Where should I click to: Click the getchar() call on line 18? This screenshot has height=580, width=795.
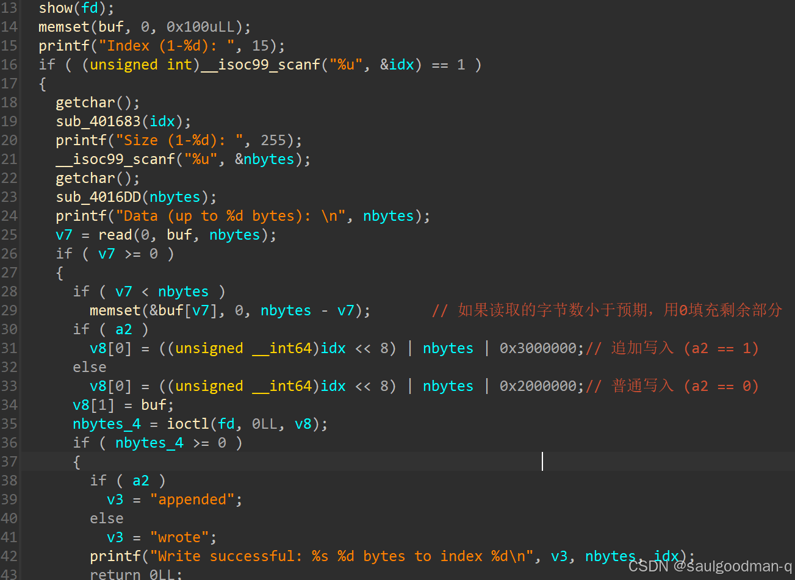pos(98,102)
